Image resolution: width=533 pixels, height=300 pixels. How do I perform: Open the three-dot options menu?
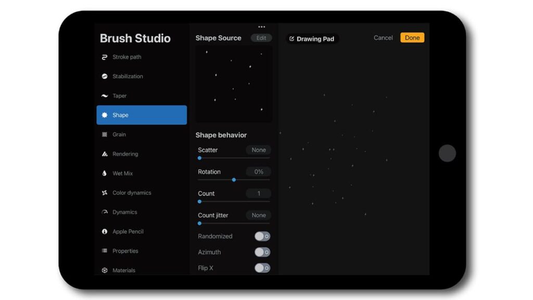261,27
